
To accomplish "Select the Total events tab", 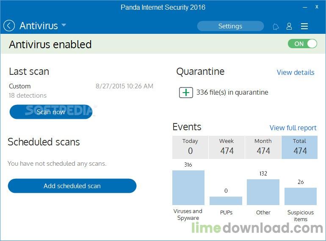I will 299,147.
